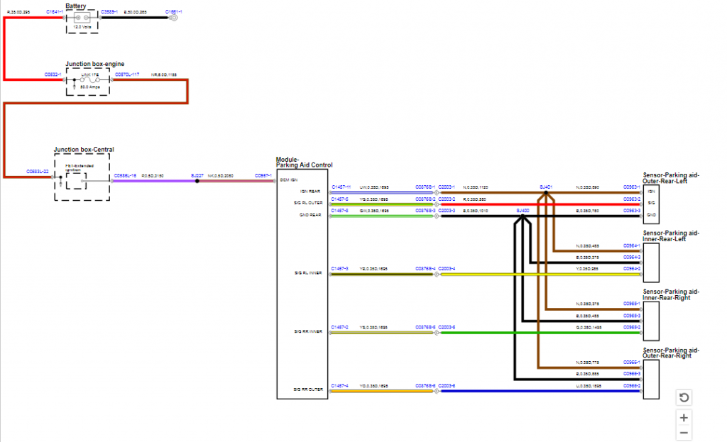Click the Sensor-Parking aid-Outer-Rear-Right label
This screenshot has width=727, height=442.
click(671, 353)
